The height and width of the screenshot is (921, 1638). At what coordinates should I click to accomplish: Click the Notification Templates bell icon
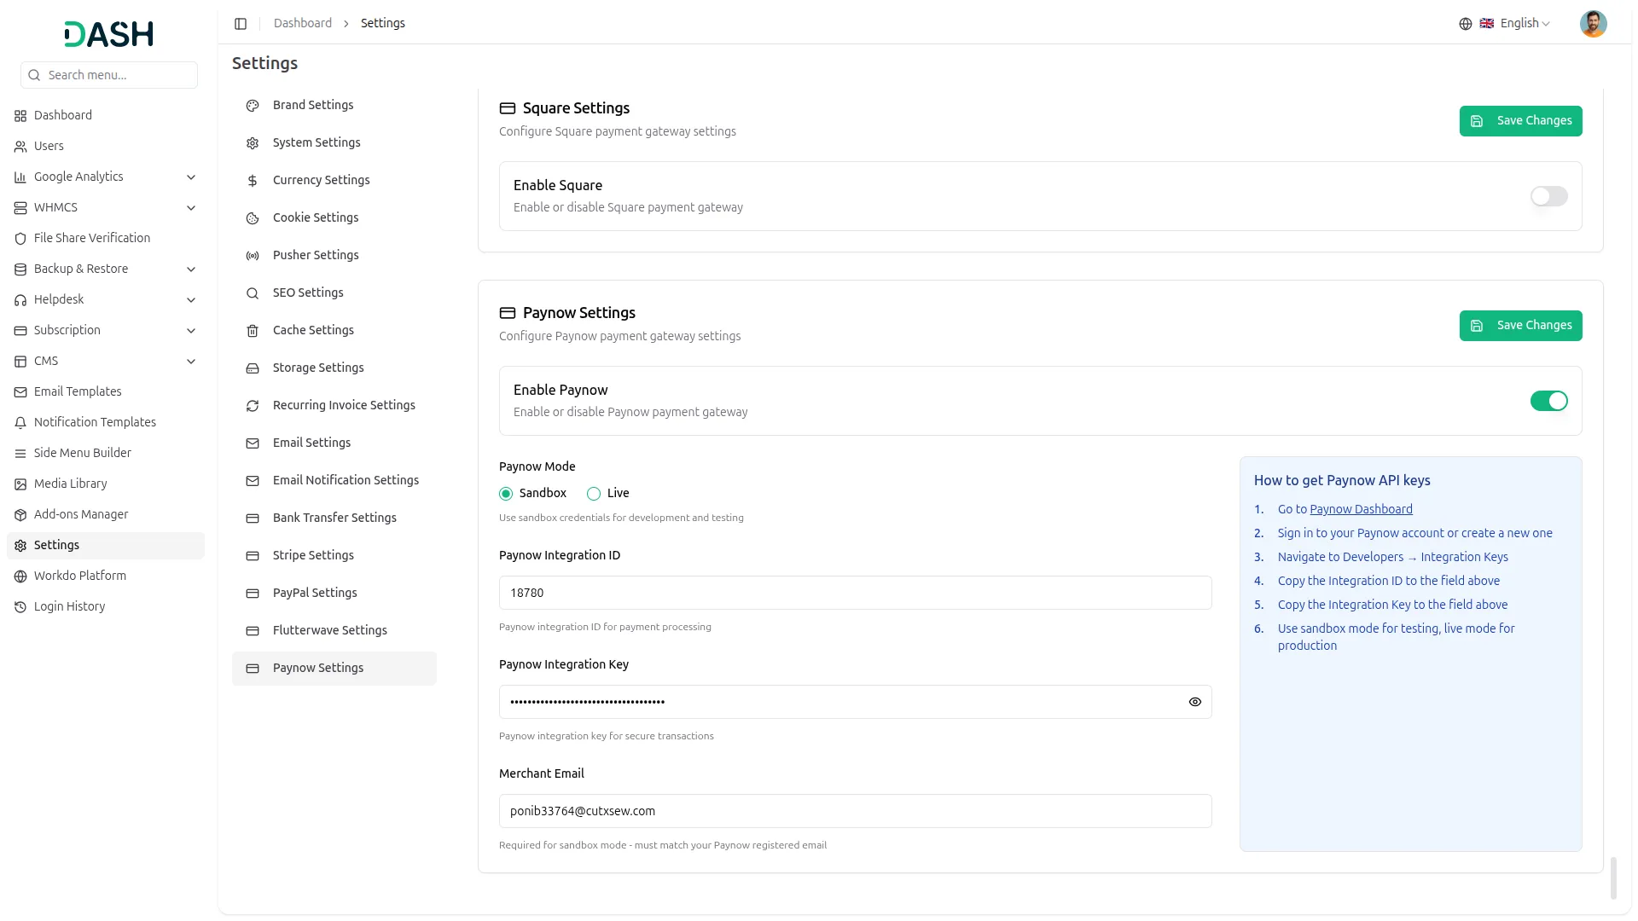click(x=20, y=423)
